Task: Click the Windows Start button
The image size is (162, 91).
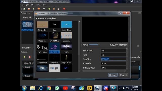Action: 24,88
